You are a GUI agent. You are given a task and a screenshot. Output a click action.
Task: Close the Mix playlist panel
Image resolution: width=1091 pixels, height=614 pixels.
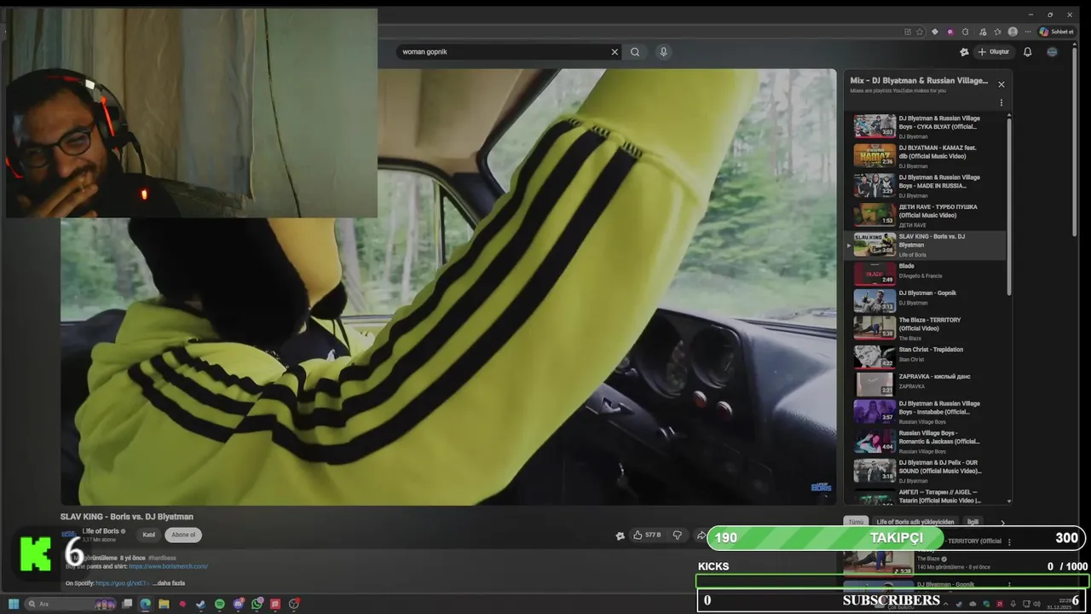pyautogui.click(x=1002, y=84)
